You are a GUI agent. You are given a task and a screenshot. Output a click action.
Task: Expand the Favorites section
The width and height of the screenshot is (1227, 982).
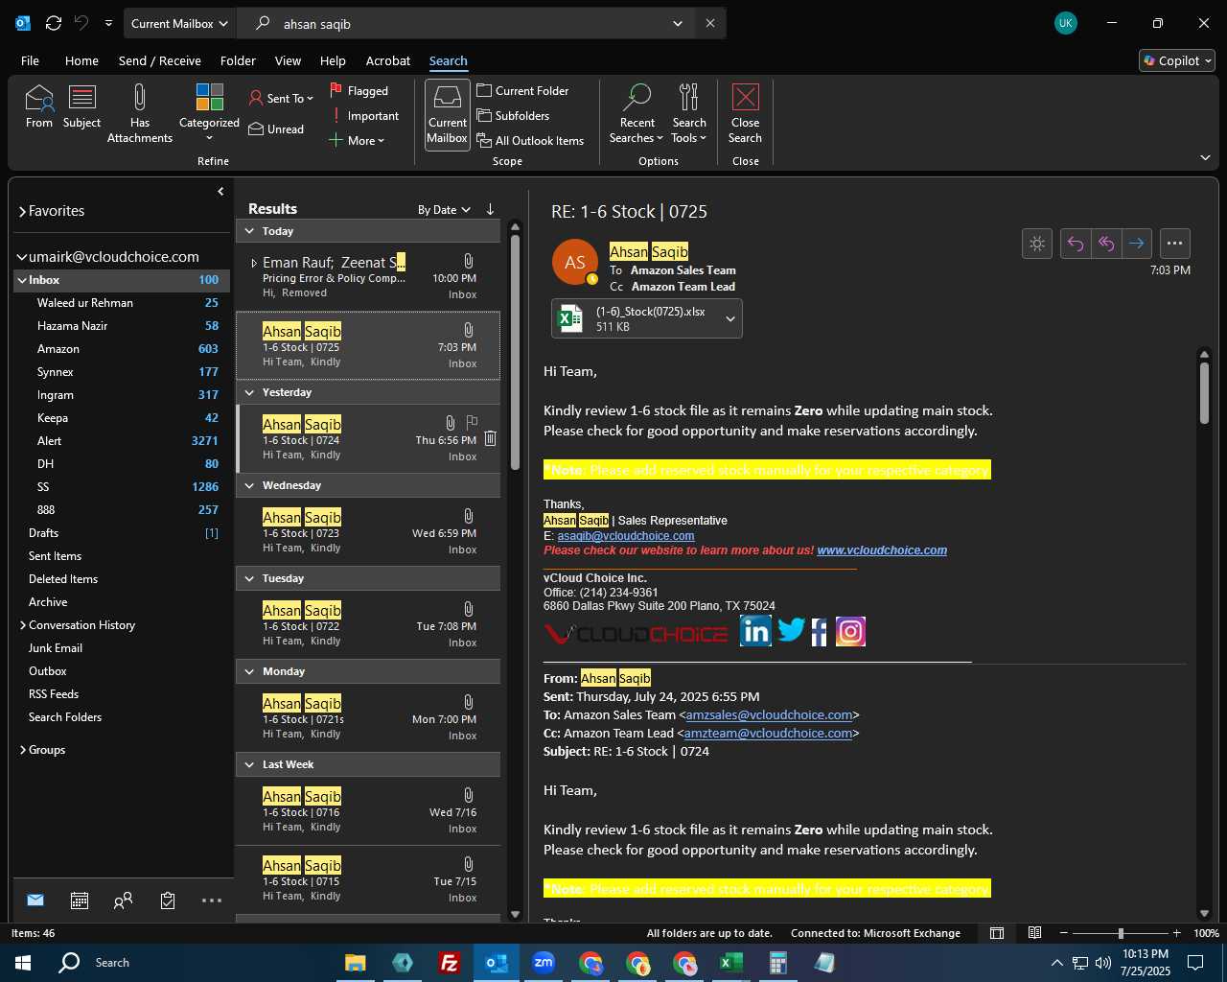click(x=22, y=211)
